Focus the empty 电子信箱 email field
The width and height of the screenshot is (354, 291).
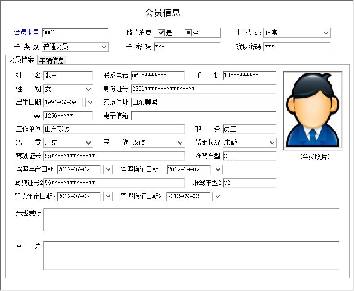pyautogui.click(x=203, y=116)
